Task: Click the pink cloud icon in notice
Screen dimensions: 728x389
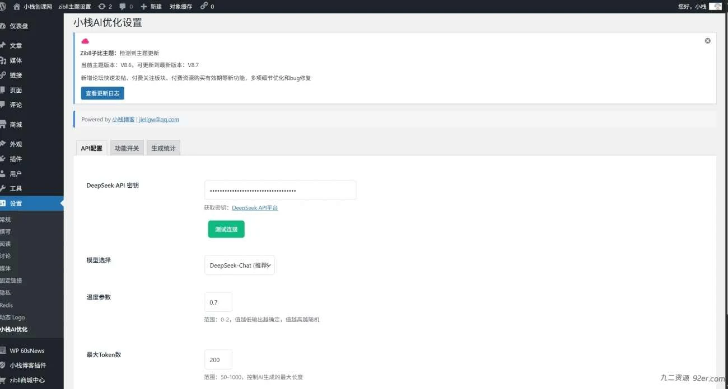Action: (85, 41)
